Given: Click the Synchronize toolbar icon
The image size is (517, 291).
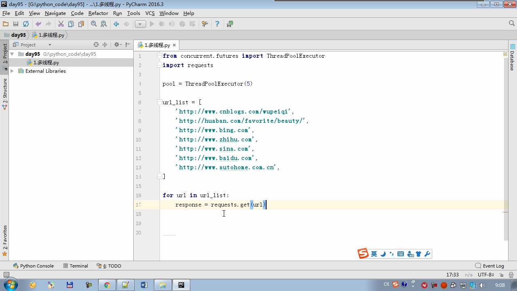Looking at the screenshot, I should [26, 24].
